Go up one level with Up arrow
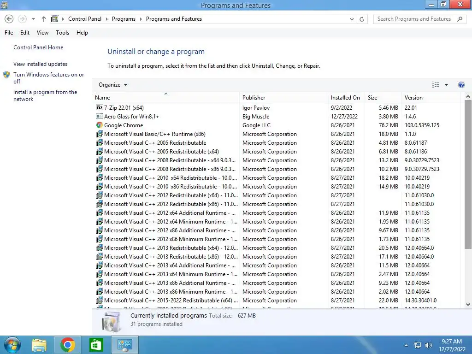Image resolution: width=472 pixels, height=354 pixels. (44, 19)
